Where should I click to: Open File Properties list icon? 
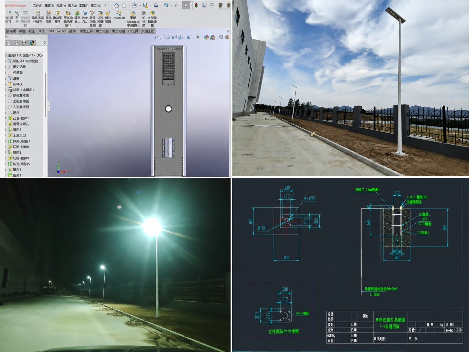(204, 5)
